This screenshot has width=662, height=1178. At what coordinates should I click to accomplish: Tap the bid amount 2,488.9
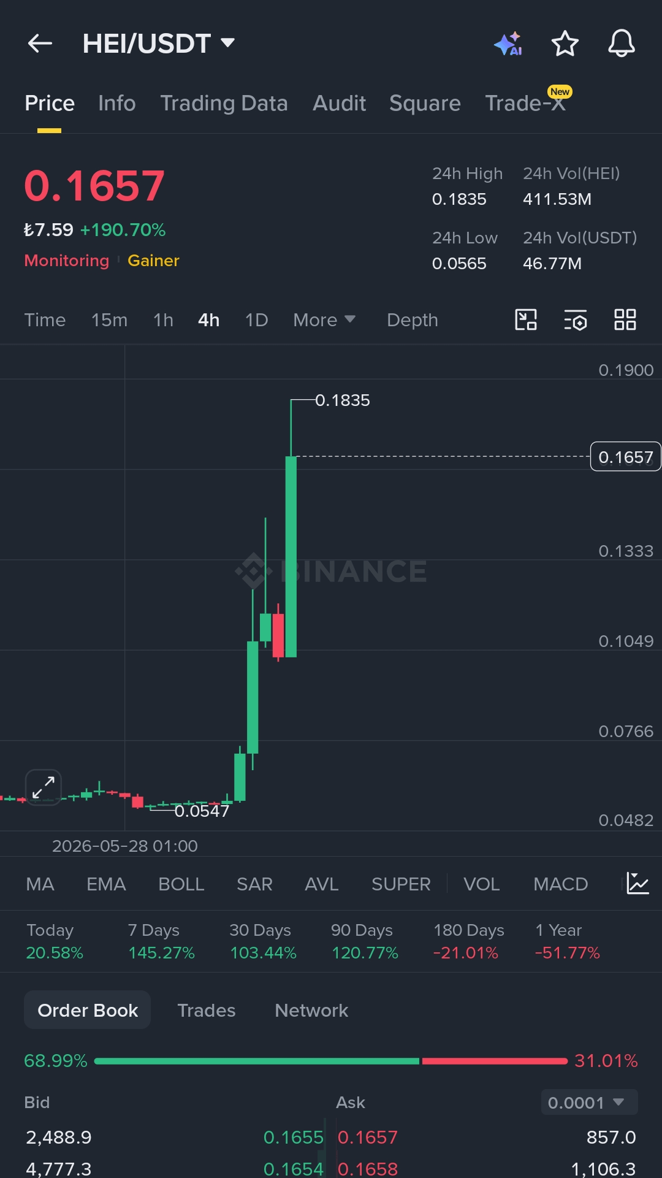coord(59,1138)
